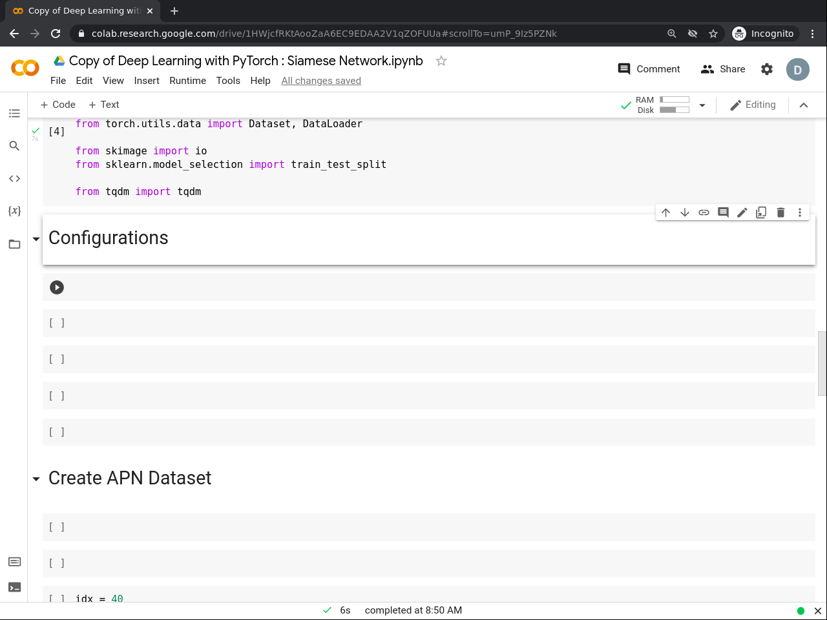827x620 pixels.
Task: Delete the selected Configurations cell
Action: (x=780, y=212)
